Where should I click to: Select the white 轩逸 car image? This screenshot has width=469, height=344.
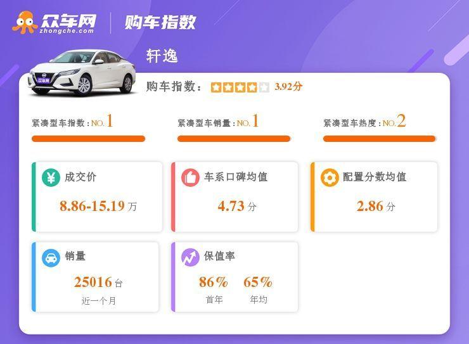coord(82,73)
